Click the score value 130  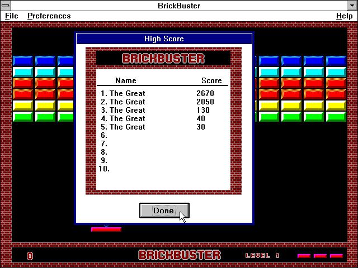click(x=203, y=111)
